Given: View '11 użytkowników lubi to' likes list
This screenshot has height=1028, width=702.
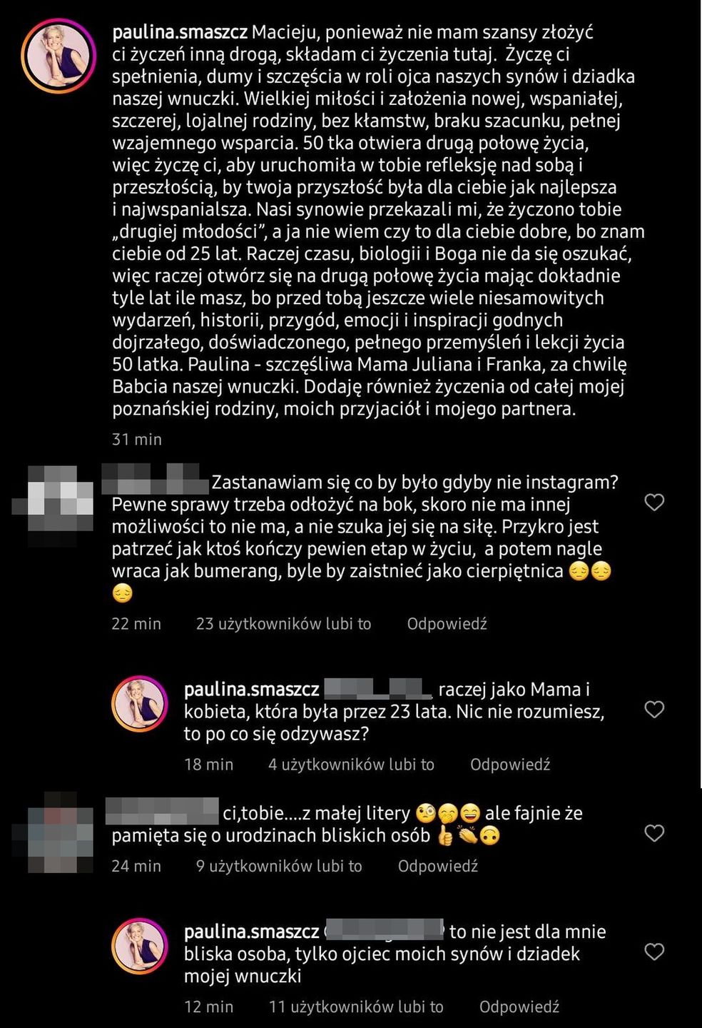Looking at the screenshot, I should click(356, 1007).
